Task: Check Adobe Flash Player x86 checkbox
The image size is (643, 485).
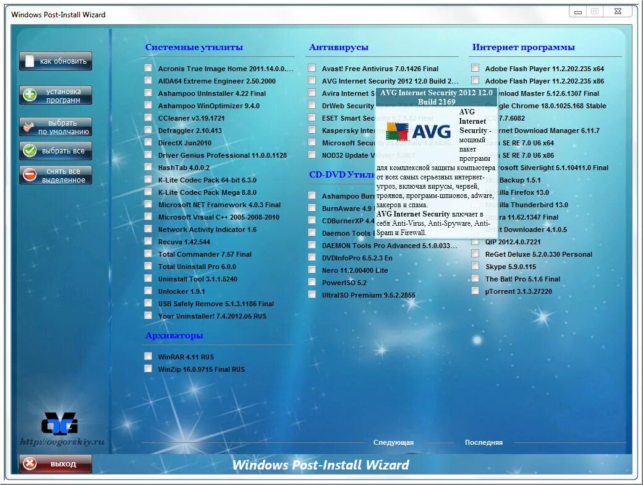Action: click(x=475, y=80)
